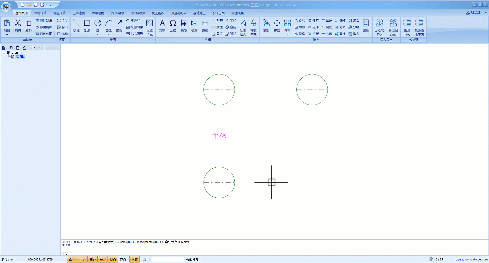Viewport: 489px width, 263px height.
Task: Click the 命令 command input line
Action: 255,253
